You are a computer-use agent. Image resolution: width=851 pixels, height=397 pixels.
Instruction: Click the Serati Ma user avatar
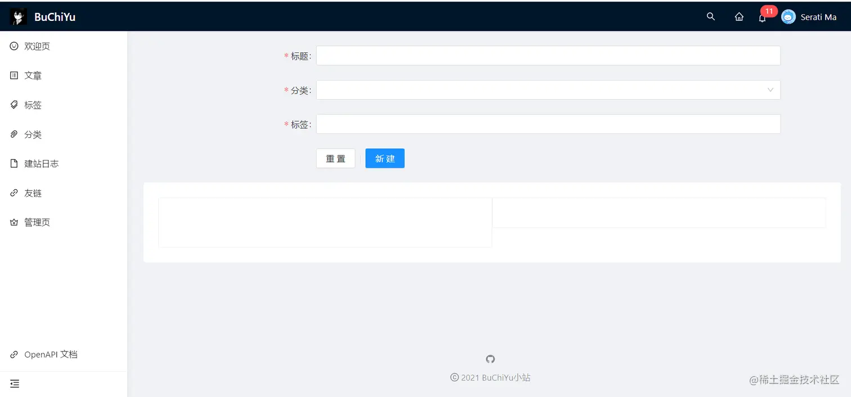click(789, 17)
